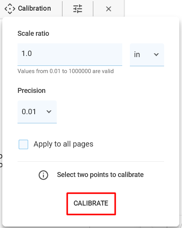Expand the Precision chevron arrow
This screenshot has height=228, width=182.
tap(49, 112)
